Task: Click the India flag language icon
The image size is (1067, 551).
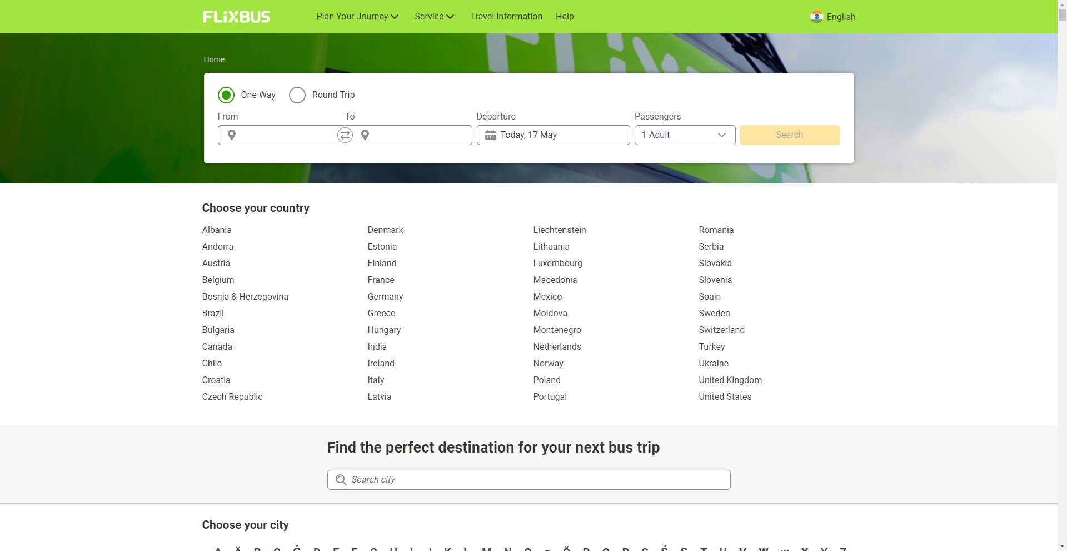Action: coord(816,17)
